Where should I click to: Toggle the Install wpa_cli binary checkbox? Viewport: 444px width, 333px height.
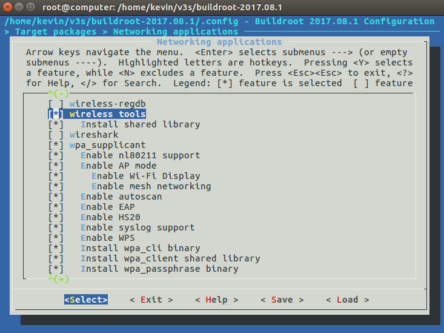(x=56, y=248)
